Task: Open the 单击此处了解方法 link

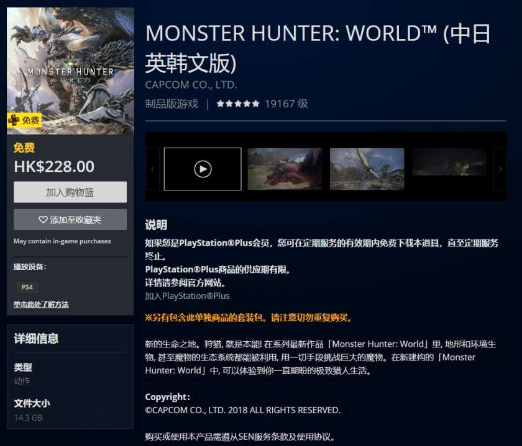Action: (41, 305)
